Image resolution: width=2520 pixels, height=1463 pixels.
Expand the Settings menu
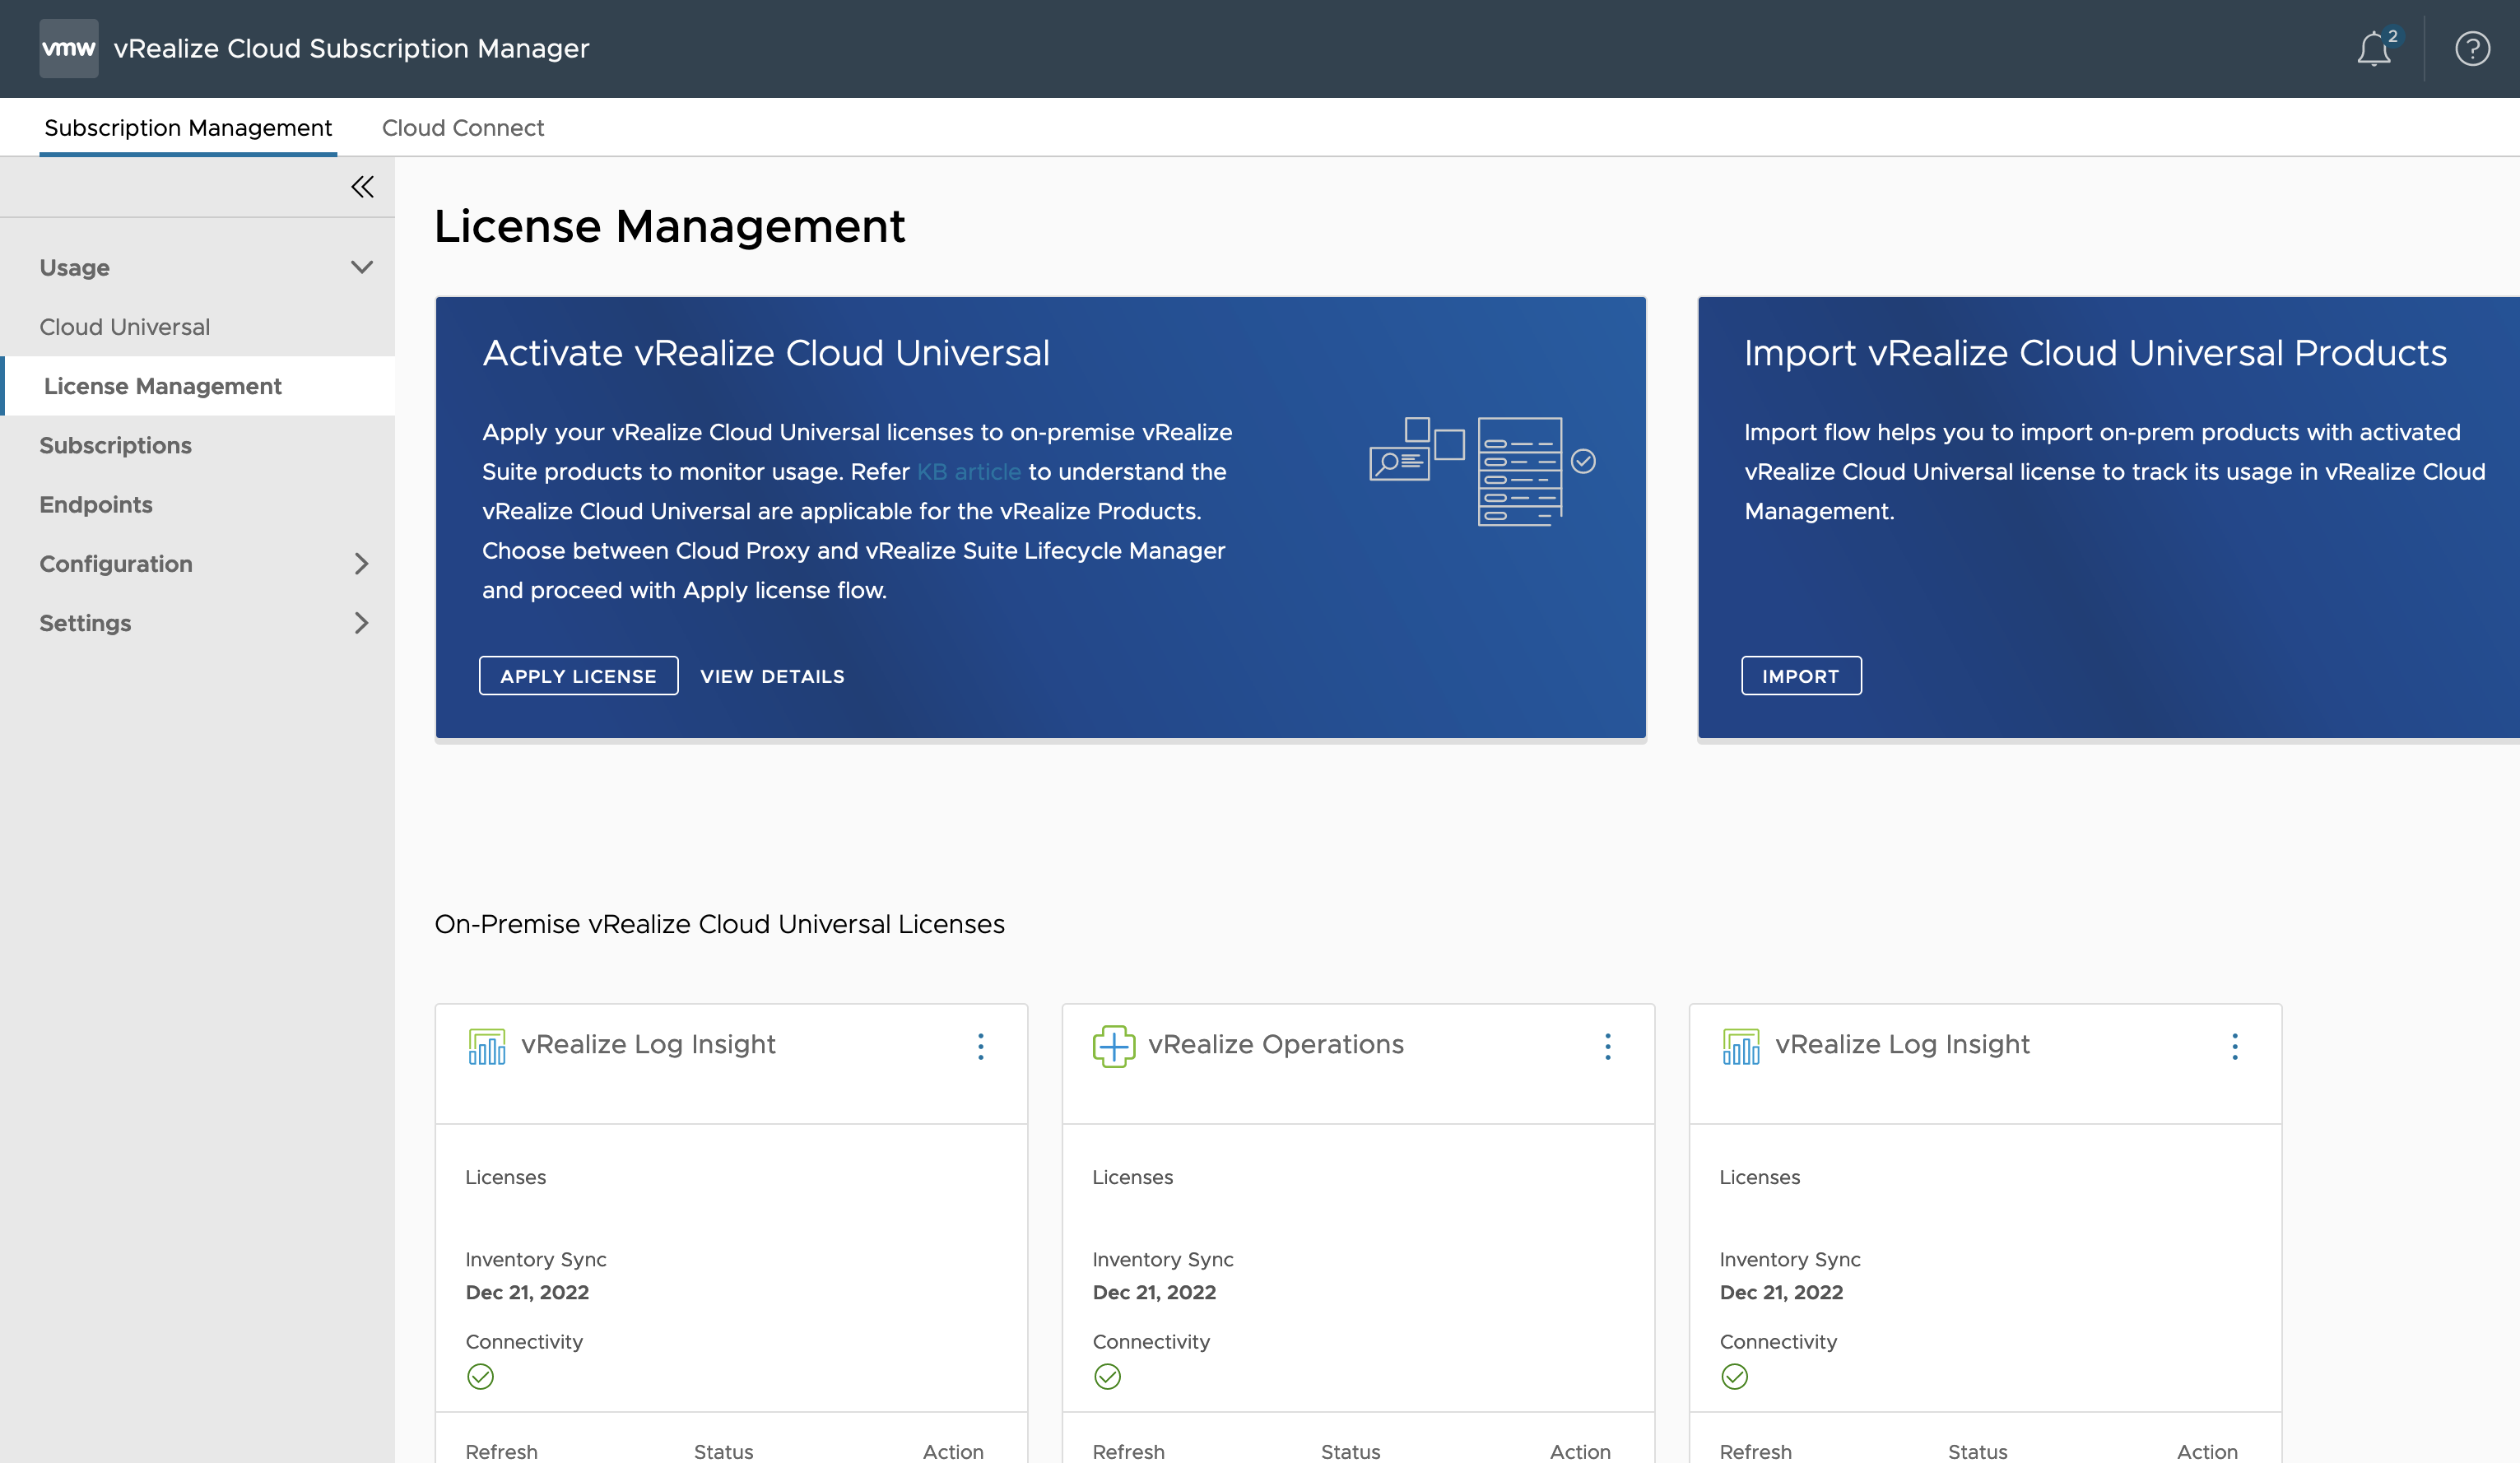tap(361, 623)
